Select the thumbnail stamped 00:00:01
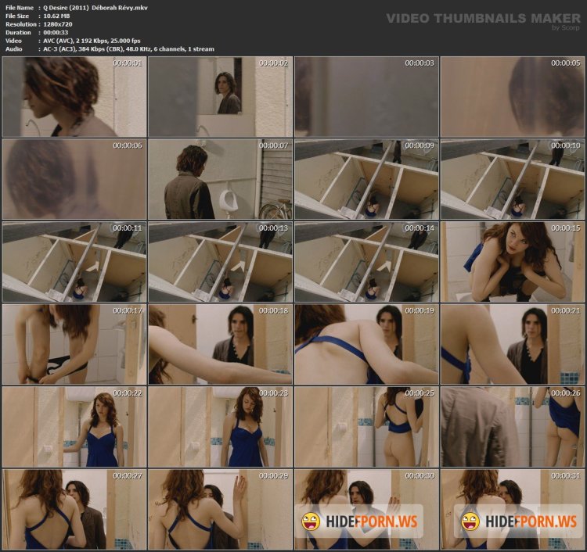The width and height of the screenshot is (587, 552). pos(74,97)
